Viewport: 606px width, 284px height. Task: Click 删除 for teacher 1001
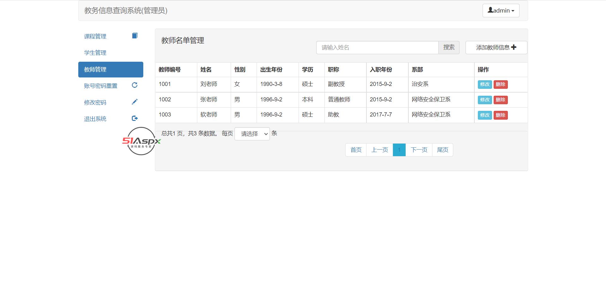pos(501,84)
